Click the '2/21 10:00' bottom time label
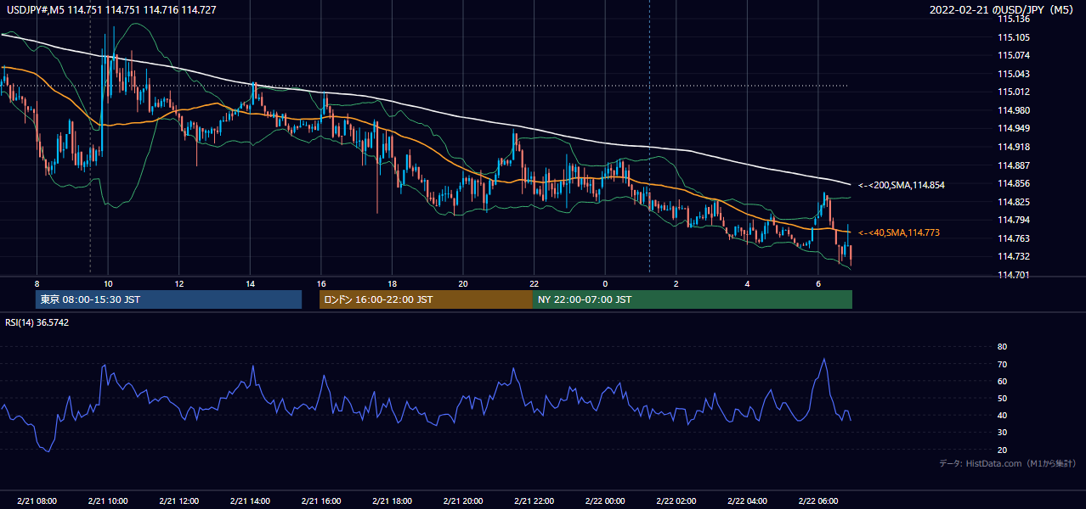 108,501
